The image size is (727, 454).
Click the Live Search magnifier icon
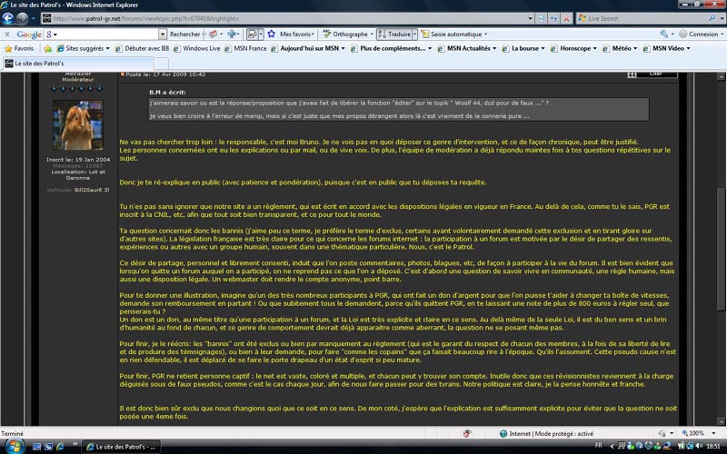coord(712,18)
